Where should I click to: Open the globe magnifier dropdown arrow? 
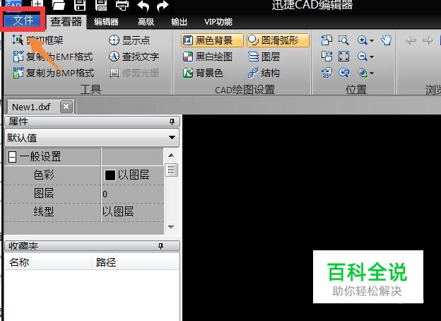[372, 74]
